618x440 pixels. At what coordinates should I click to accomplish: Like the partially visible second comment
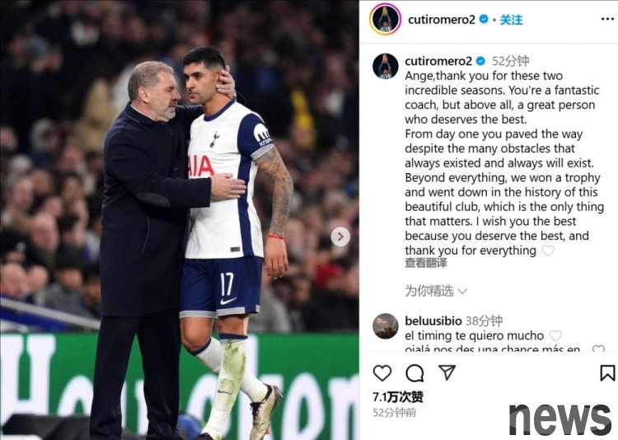[598, 349]
